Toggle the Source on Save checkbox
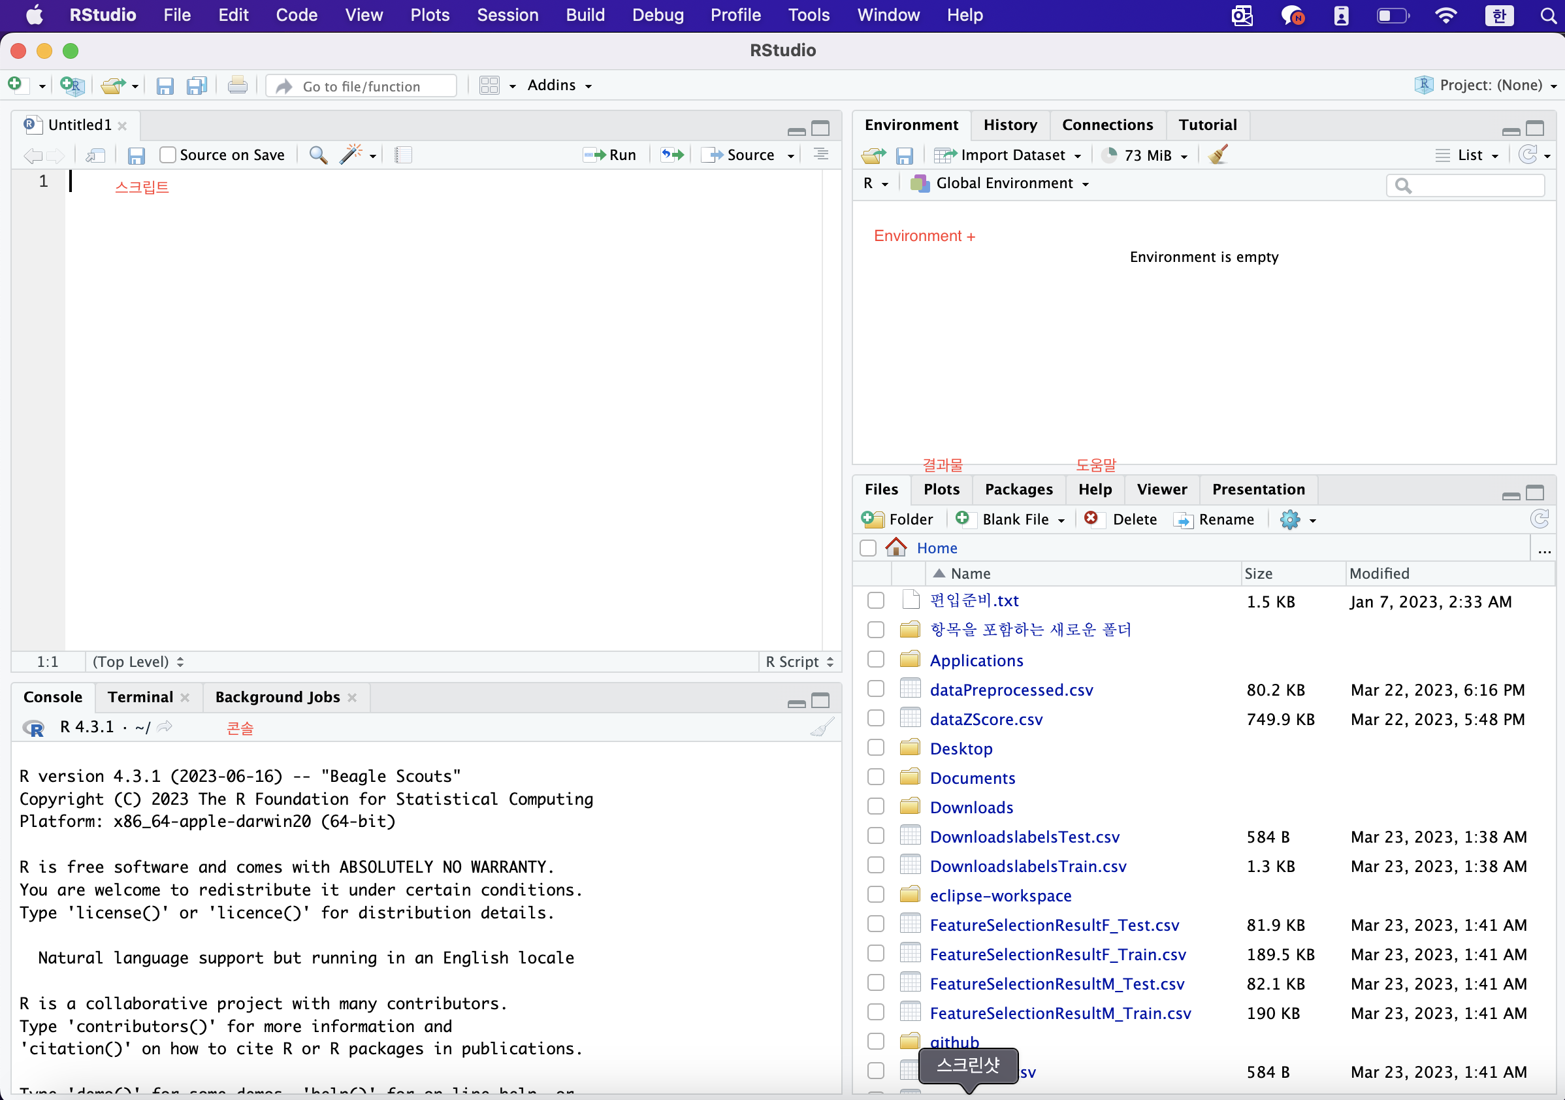The width and height of the screenshot is (1565, 1100). click(x=168, y=155)
